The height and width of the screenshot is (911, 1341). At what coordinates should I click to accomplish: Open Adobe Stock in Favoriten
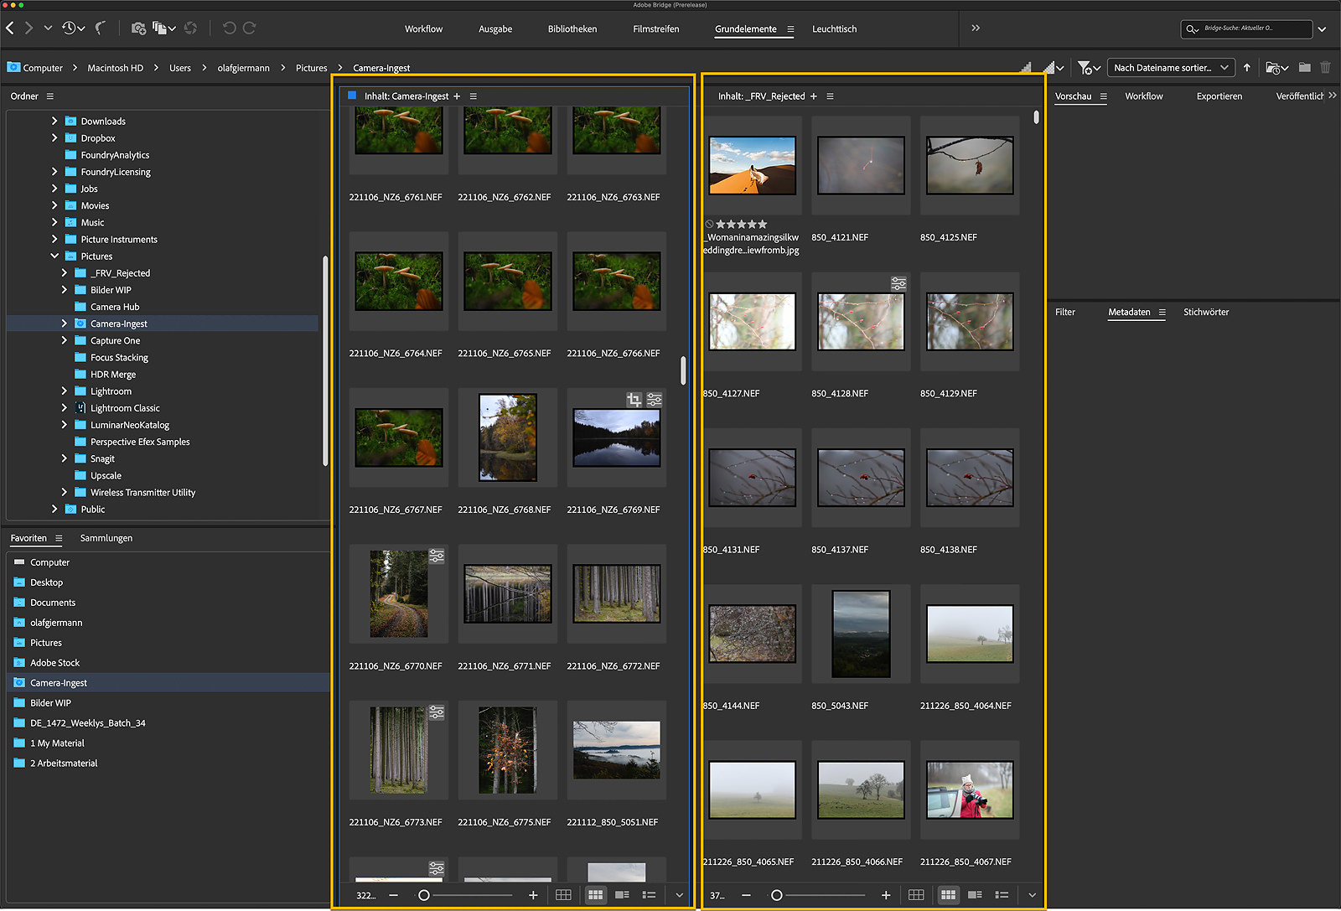click(x=54, y=663)
